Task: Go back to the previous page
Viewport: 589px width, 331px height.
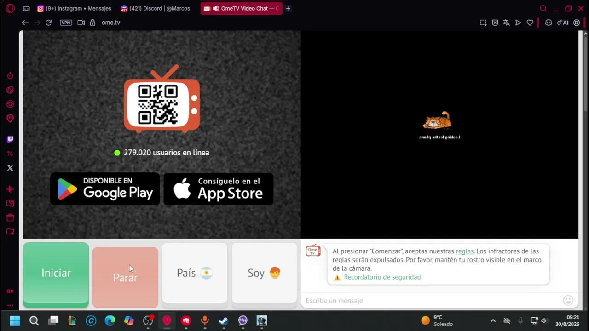Action: (25, 23)
